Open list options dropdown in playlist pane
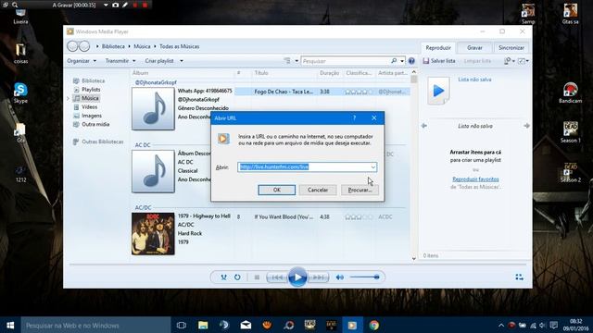The width and height of the screenshot is (593, 333). tap(510, 61)
